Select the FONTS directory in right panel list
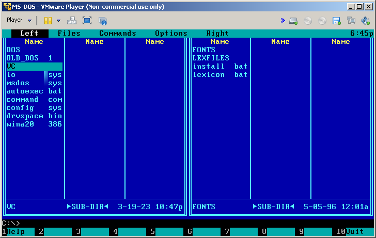Screen dimensions: 376x238 [220, 50]
